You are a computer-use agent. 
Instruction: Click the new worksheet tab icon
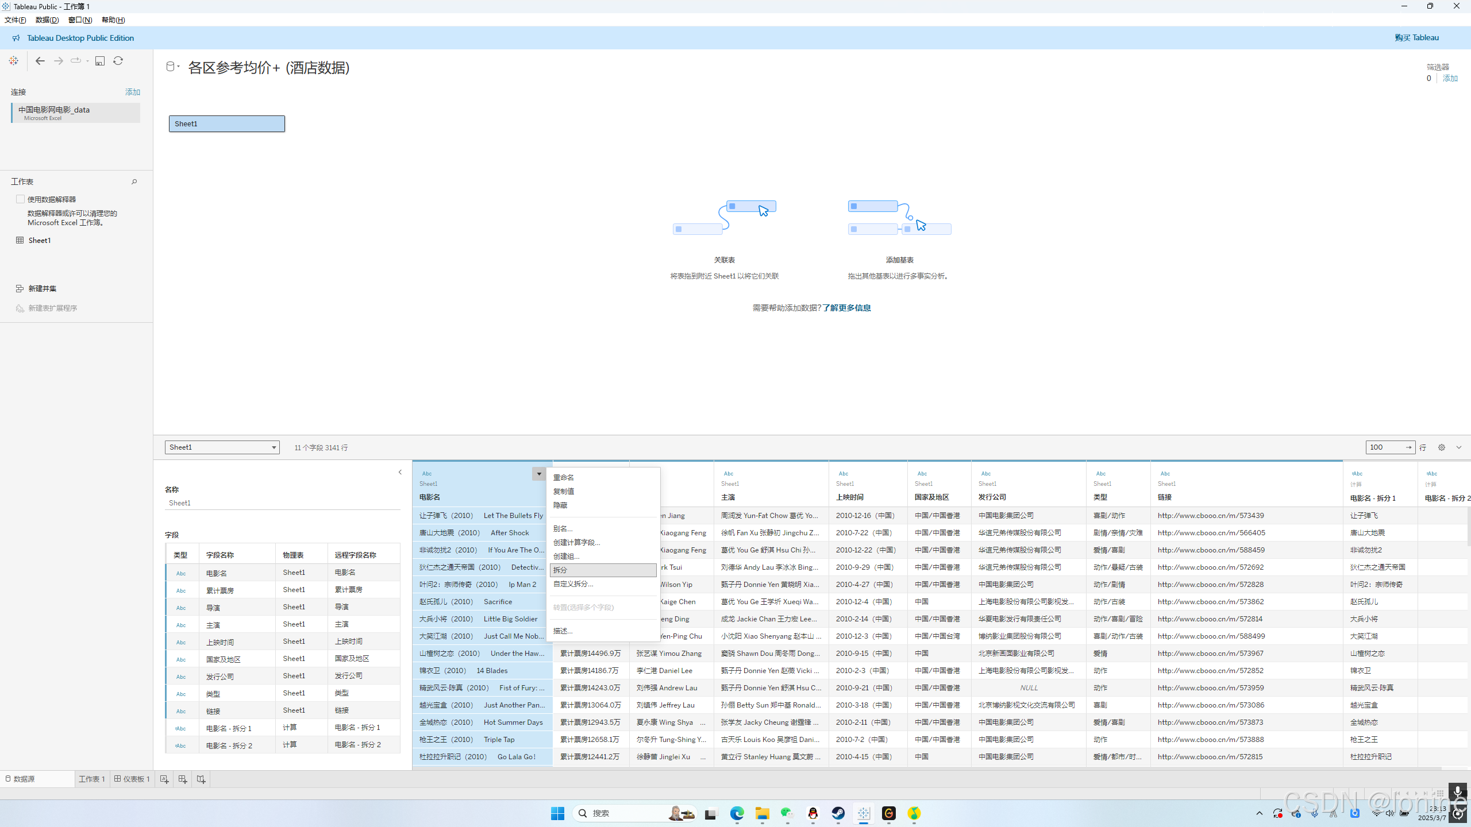pos(164,779)
